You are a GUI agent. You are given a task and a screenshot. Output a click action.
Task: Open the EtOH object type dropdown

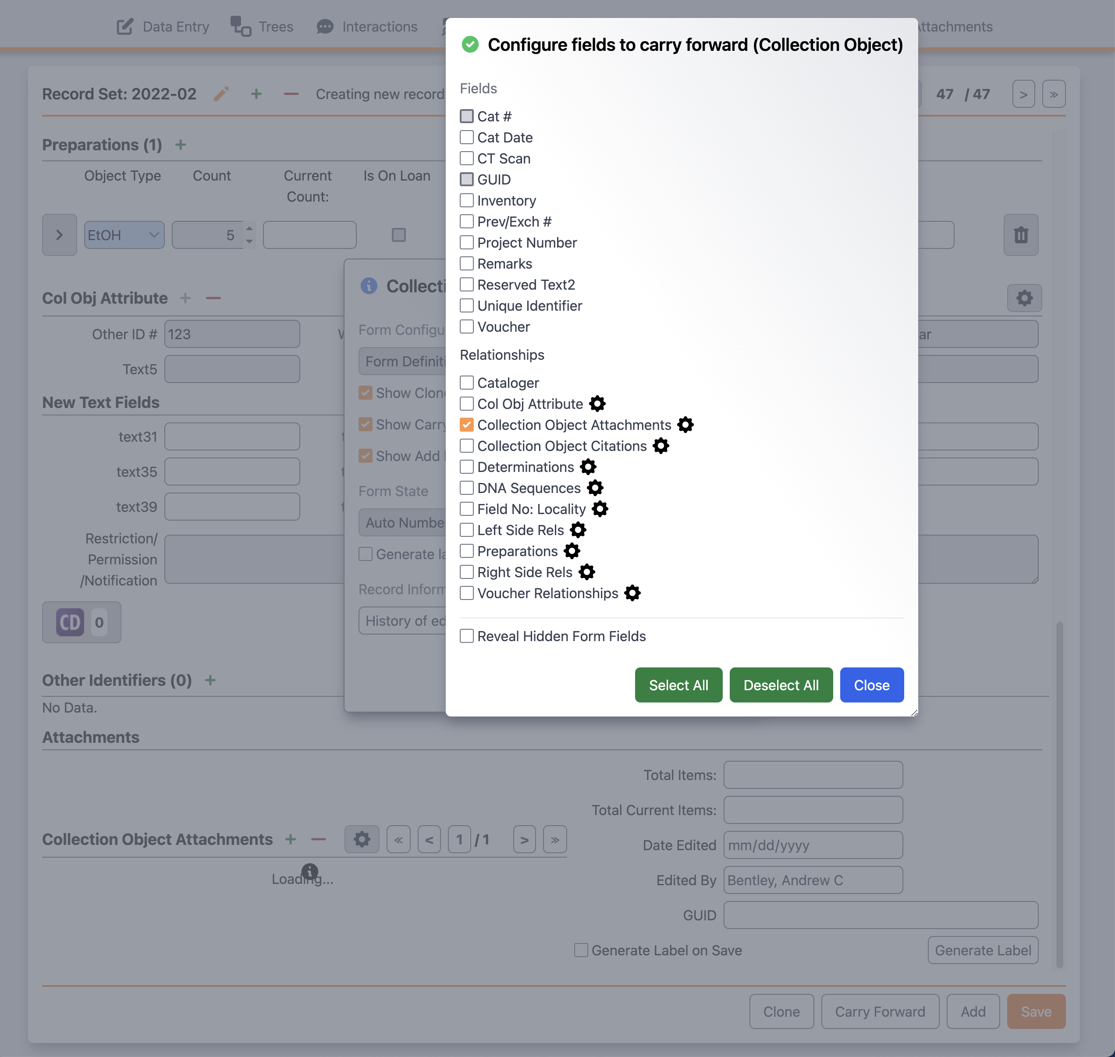pos(124,234)
